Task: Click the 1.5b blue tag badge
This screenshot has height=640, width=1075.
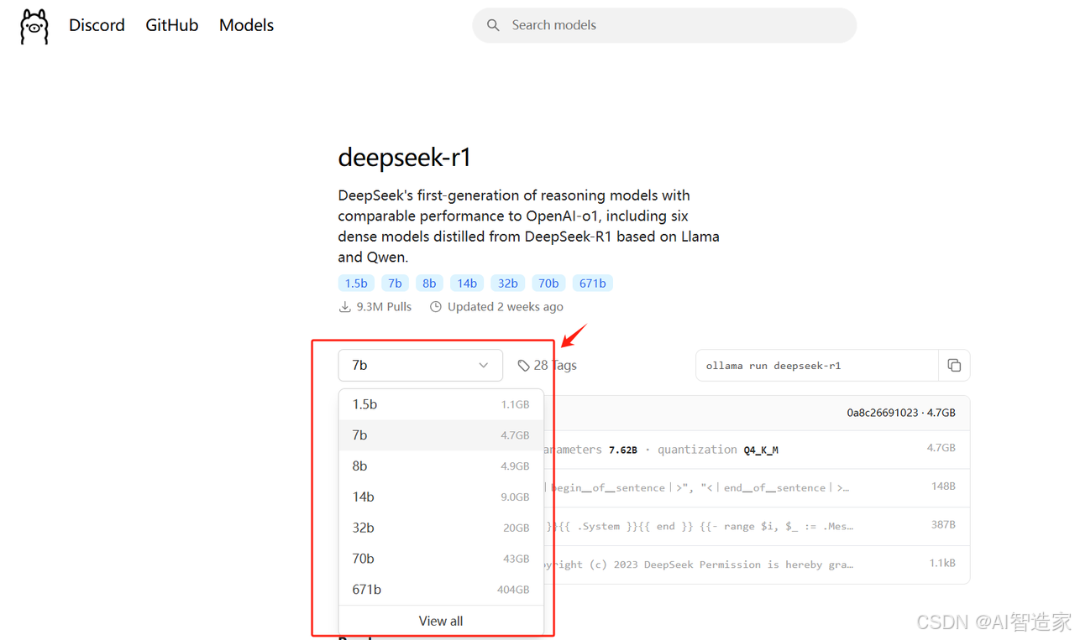Action: coord(356,284)
